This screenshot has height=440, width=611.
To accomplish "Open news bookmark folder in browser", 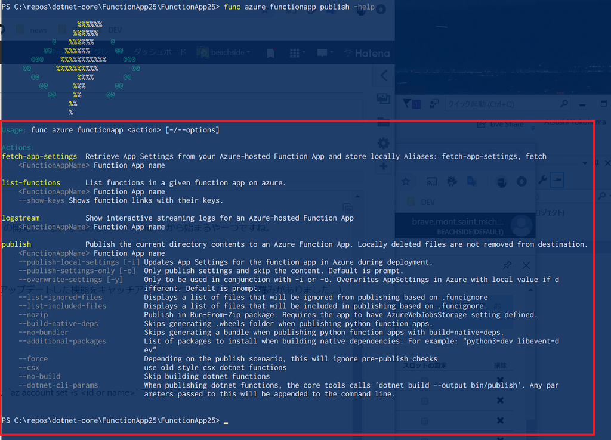I will [x=32, y=30].
